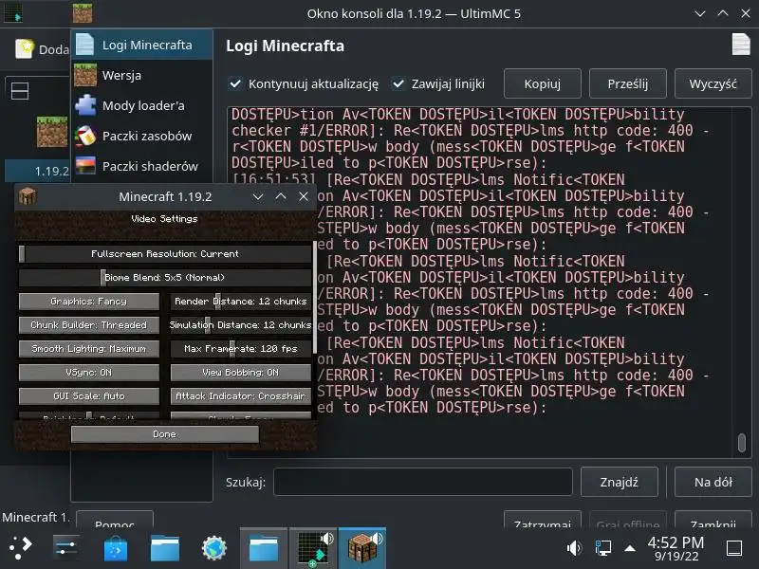
Task: Open the Paczki shaderów page
Action: [142, 166]
